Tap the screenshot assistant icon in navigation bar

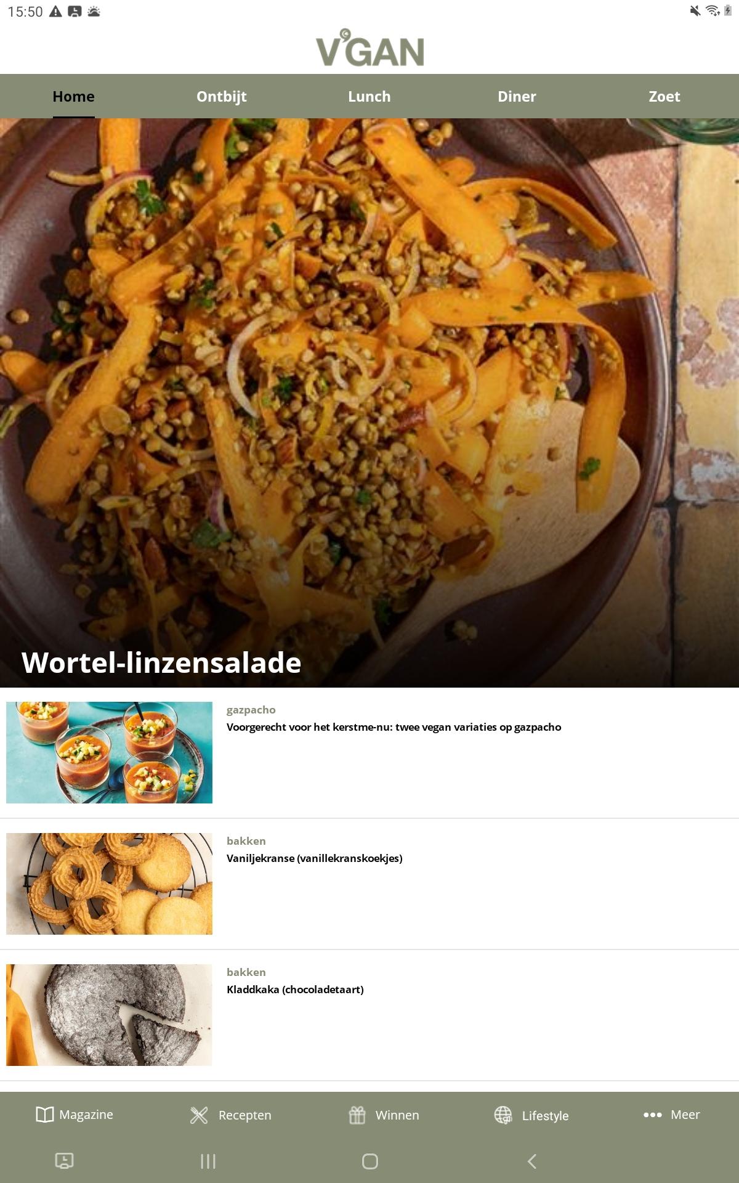coord(64,1161)
